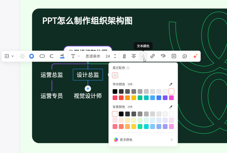The height and width of the screenshot is (153, 227).
Task: Click the transparent fill color icon
Action: (22, 56)
